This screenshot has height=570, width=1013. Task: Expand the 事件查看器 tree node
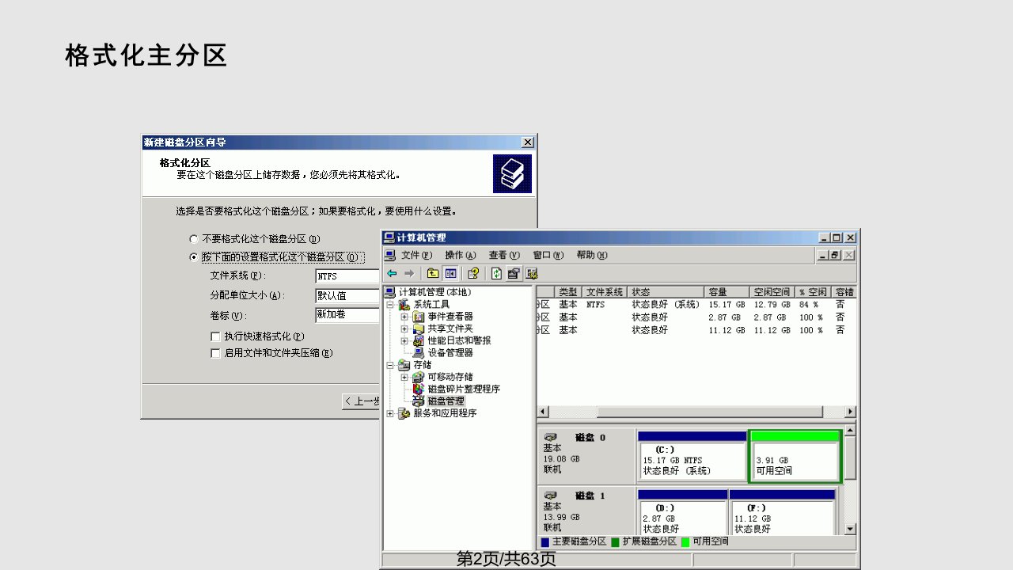[x=404, y=317]
